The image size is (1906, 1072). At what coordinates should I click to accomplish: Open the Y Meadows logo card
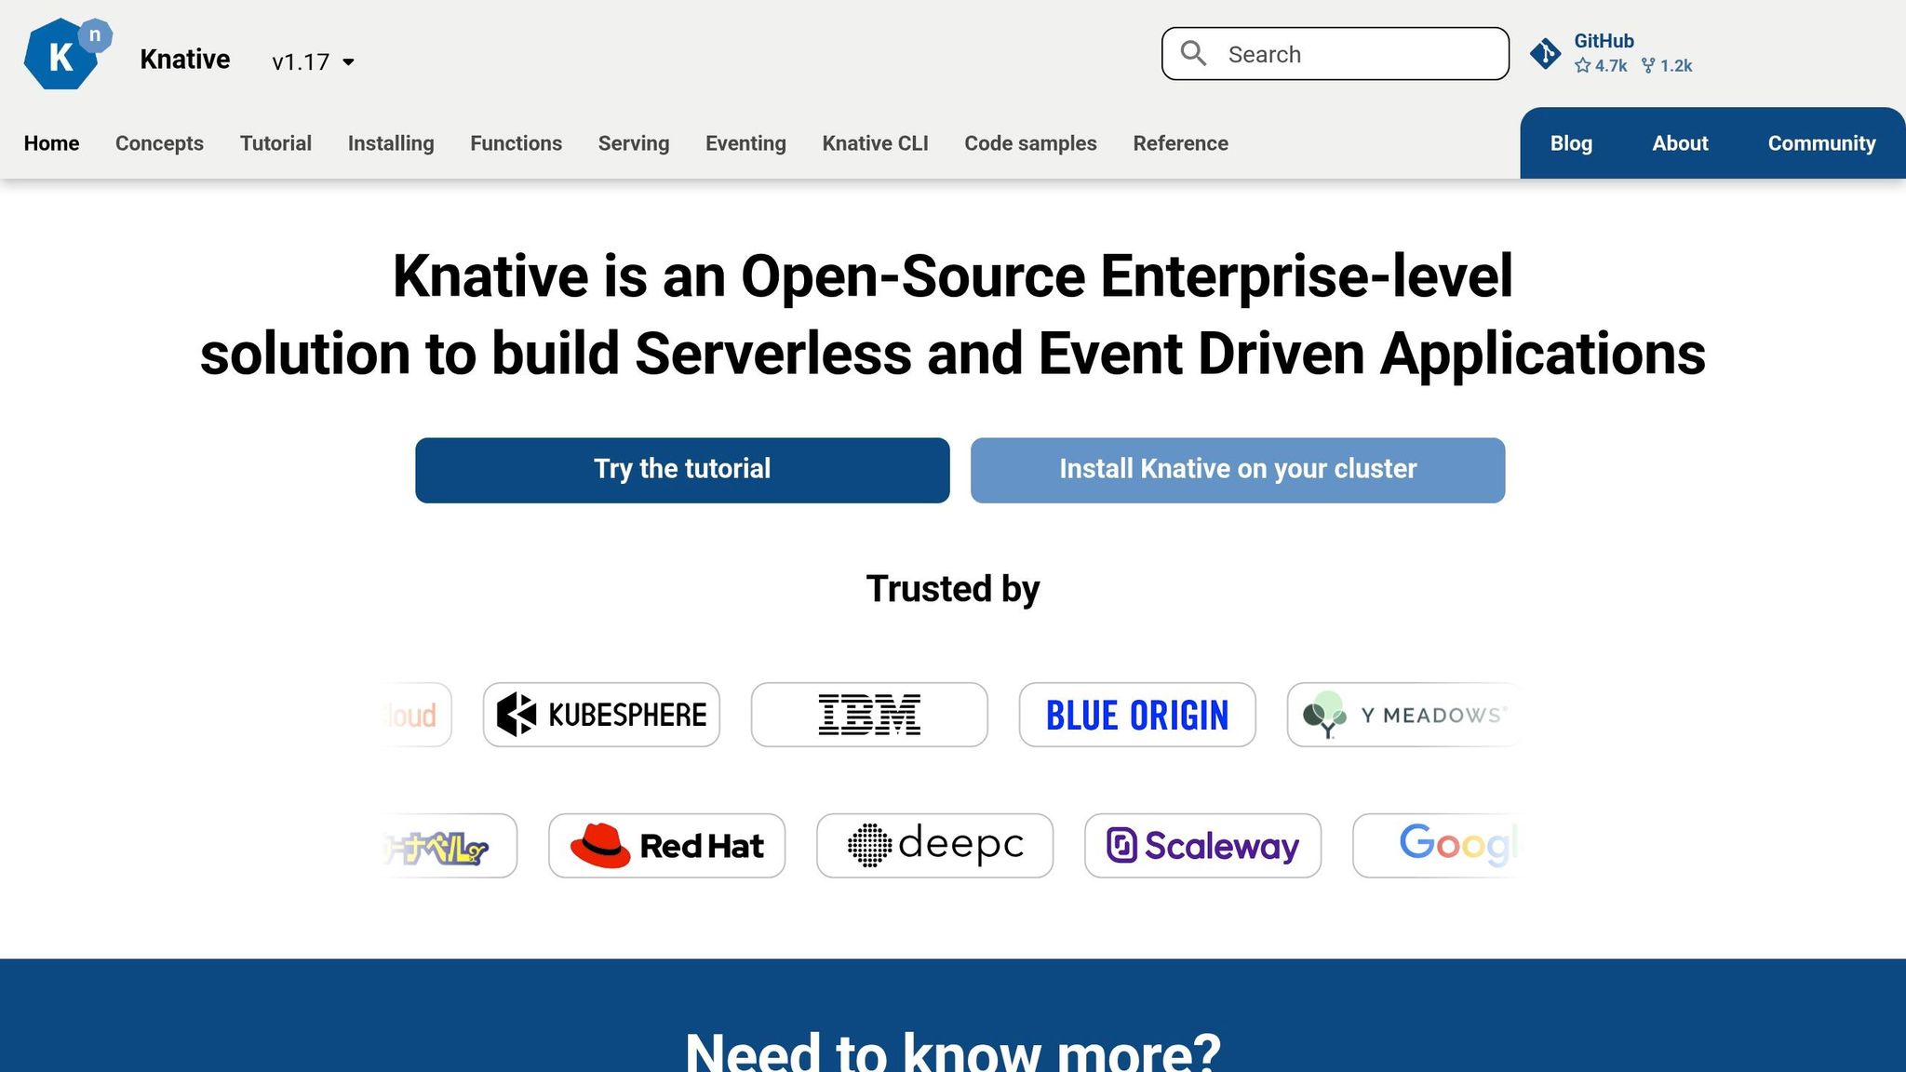1403,715
